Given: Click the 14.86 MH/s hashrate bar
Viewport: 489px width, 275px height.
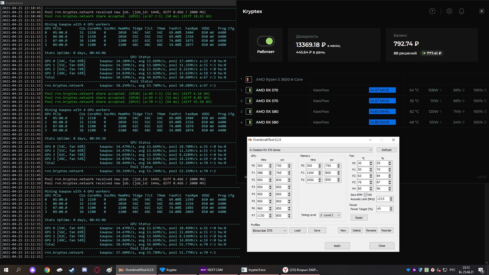Looking at the screenshot, I should tap(382, 122).
